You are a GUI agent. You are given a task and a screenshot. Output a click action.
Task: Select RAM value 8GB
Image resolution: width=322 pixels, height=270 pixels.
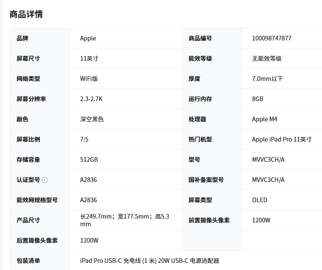(258, 99)
